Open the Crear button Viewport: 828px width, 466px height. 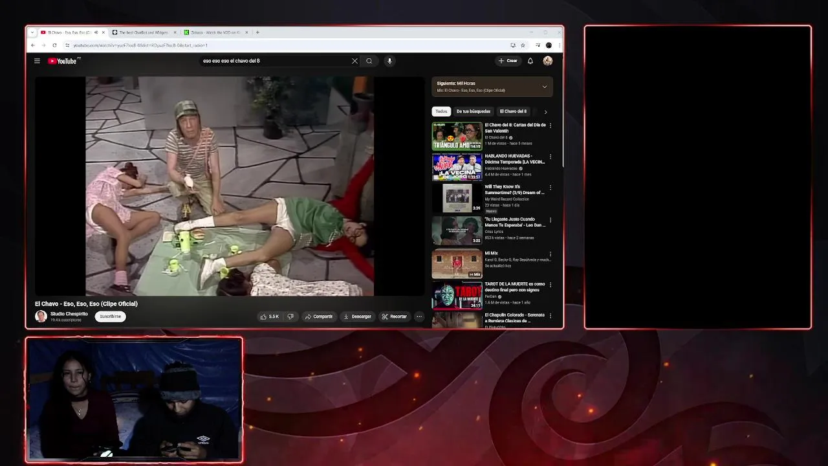[508, 61]
